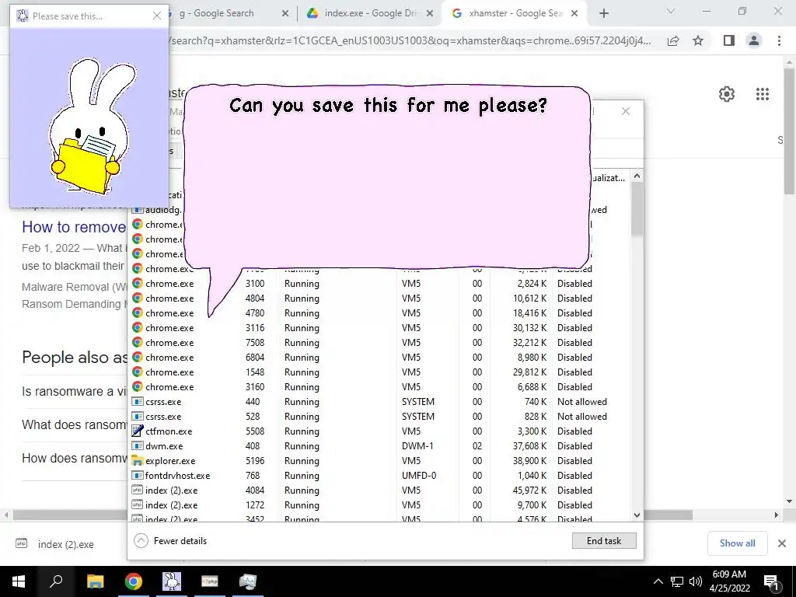
Task: Open a new Chrome tab
Action: point(603,14)
